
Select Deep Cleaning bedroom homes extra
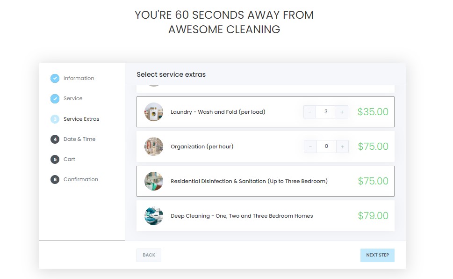click(242, 216)
